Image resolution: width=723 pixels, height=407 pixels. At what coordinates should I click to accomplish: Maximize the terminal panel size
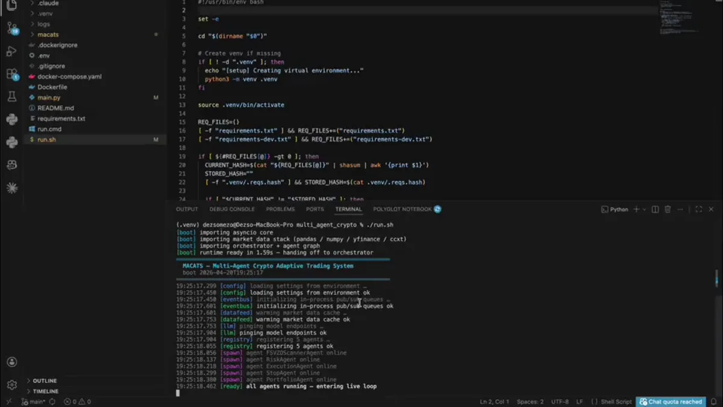pyautogui.click(x=699, y=210)
